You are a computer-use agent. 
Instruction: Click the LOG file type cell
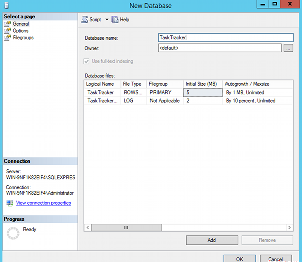pyautogui.click(x=134, y=101)
